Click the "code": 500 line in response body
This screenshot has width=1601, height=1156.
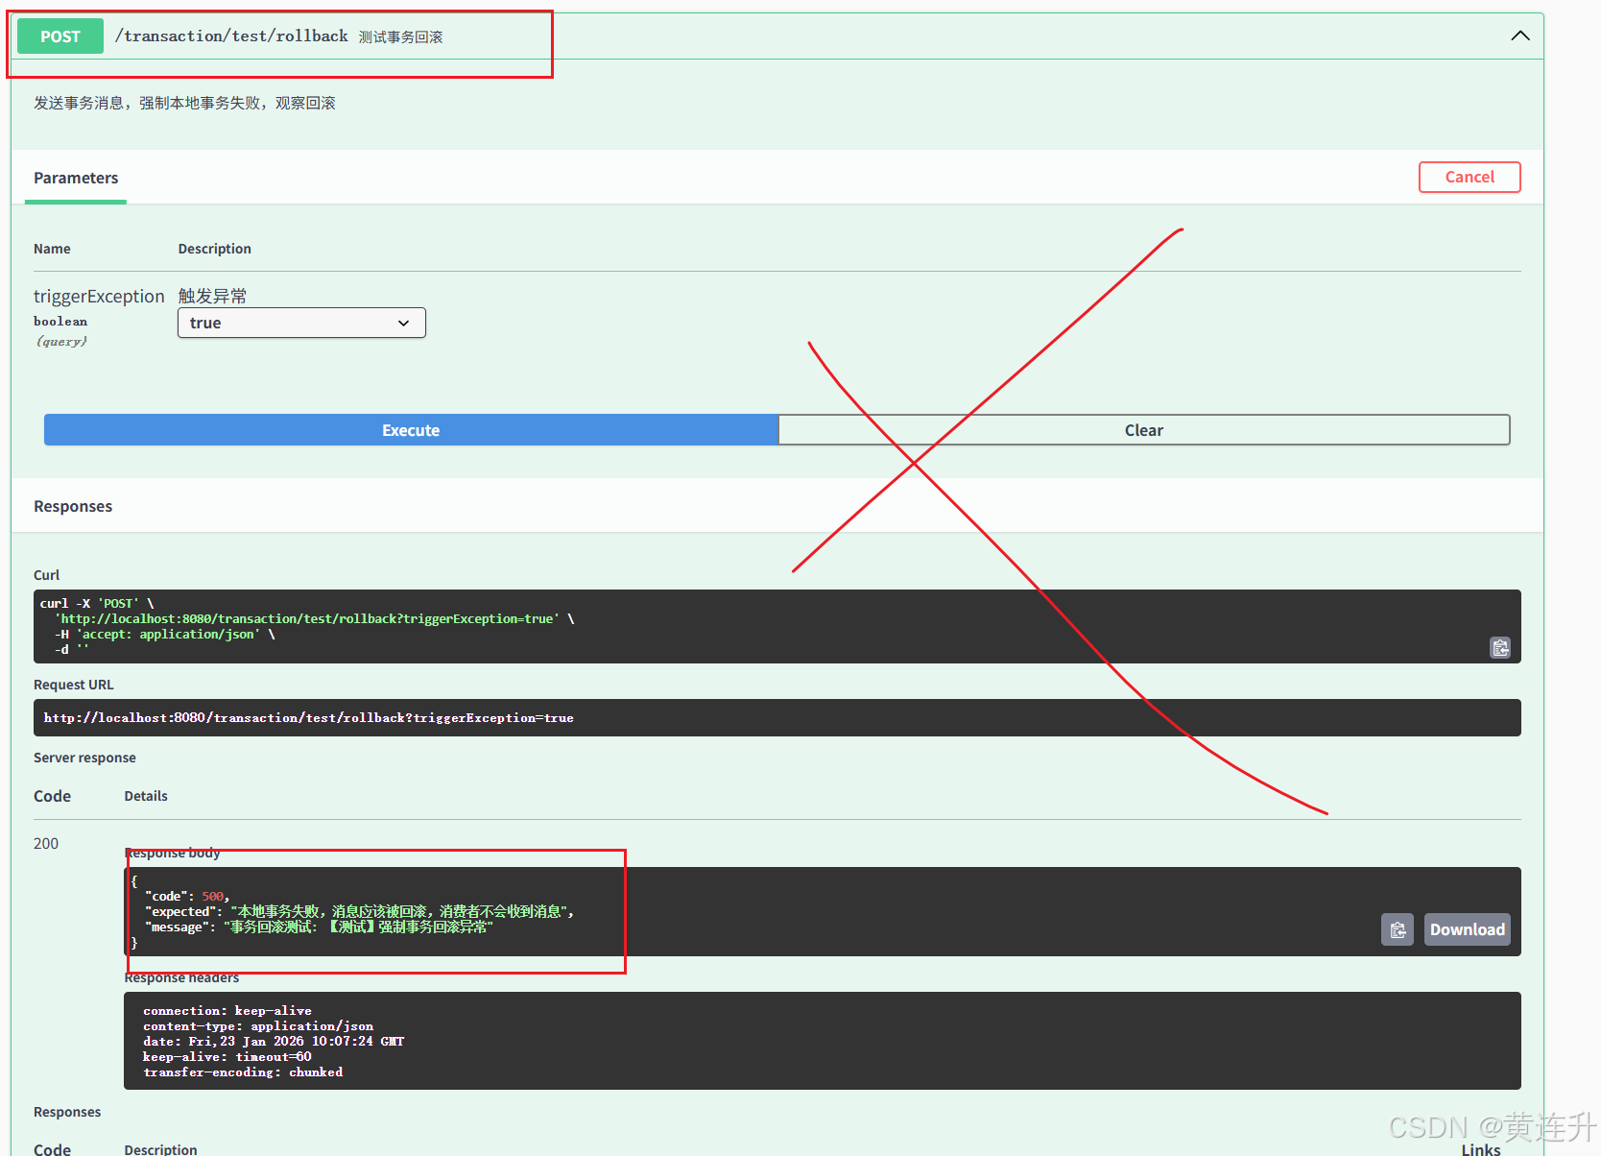point(187,896)
